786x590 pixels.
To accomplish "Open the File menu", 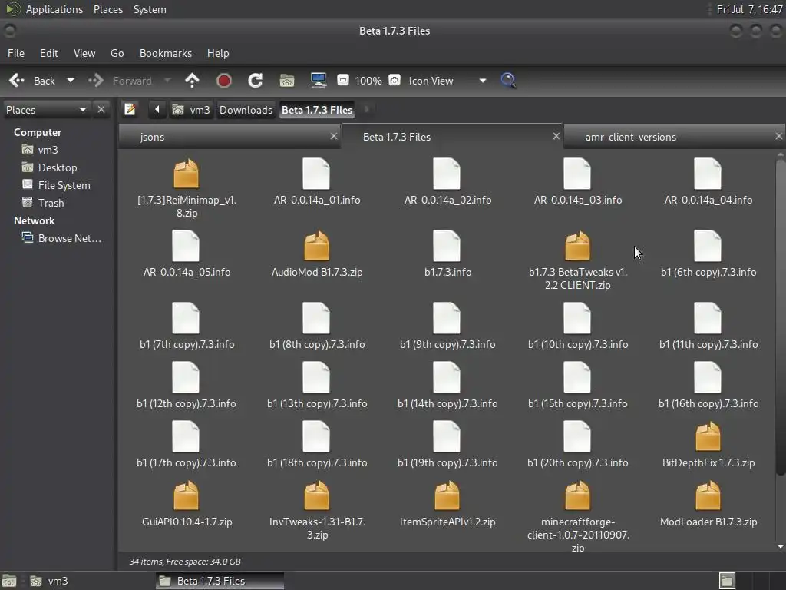I will tap(16, 53).
